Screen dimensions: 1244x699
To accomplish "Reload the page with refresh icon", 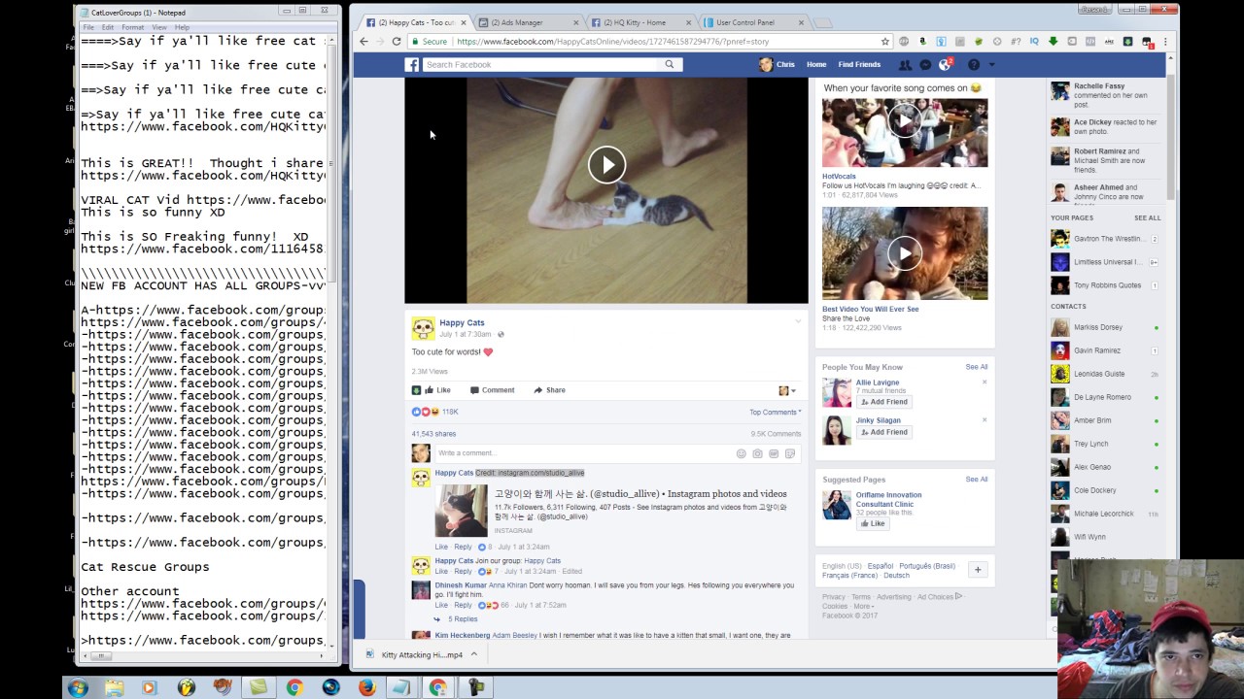I will click(x=397, y=42).
